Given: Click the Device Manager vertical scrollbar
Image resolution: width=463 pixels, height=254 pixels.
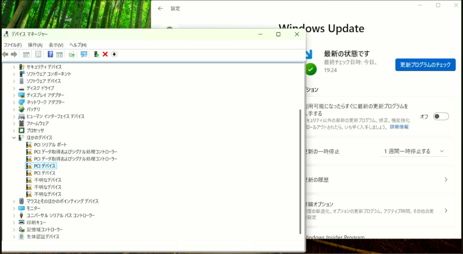Looking at the screenshot, I should tap(300, 171).
